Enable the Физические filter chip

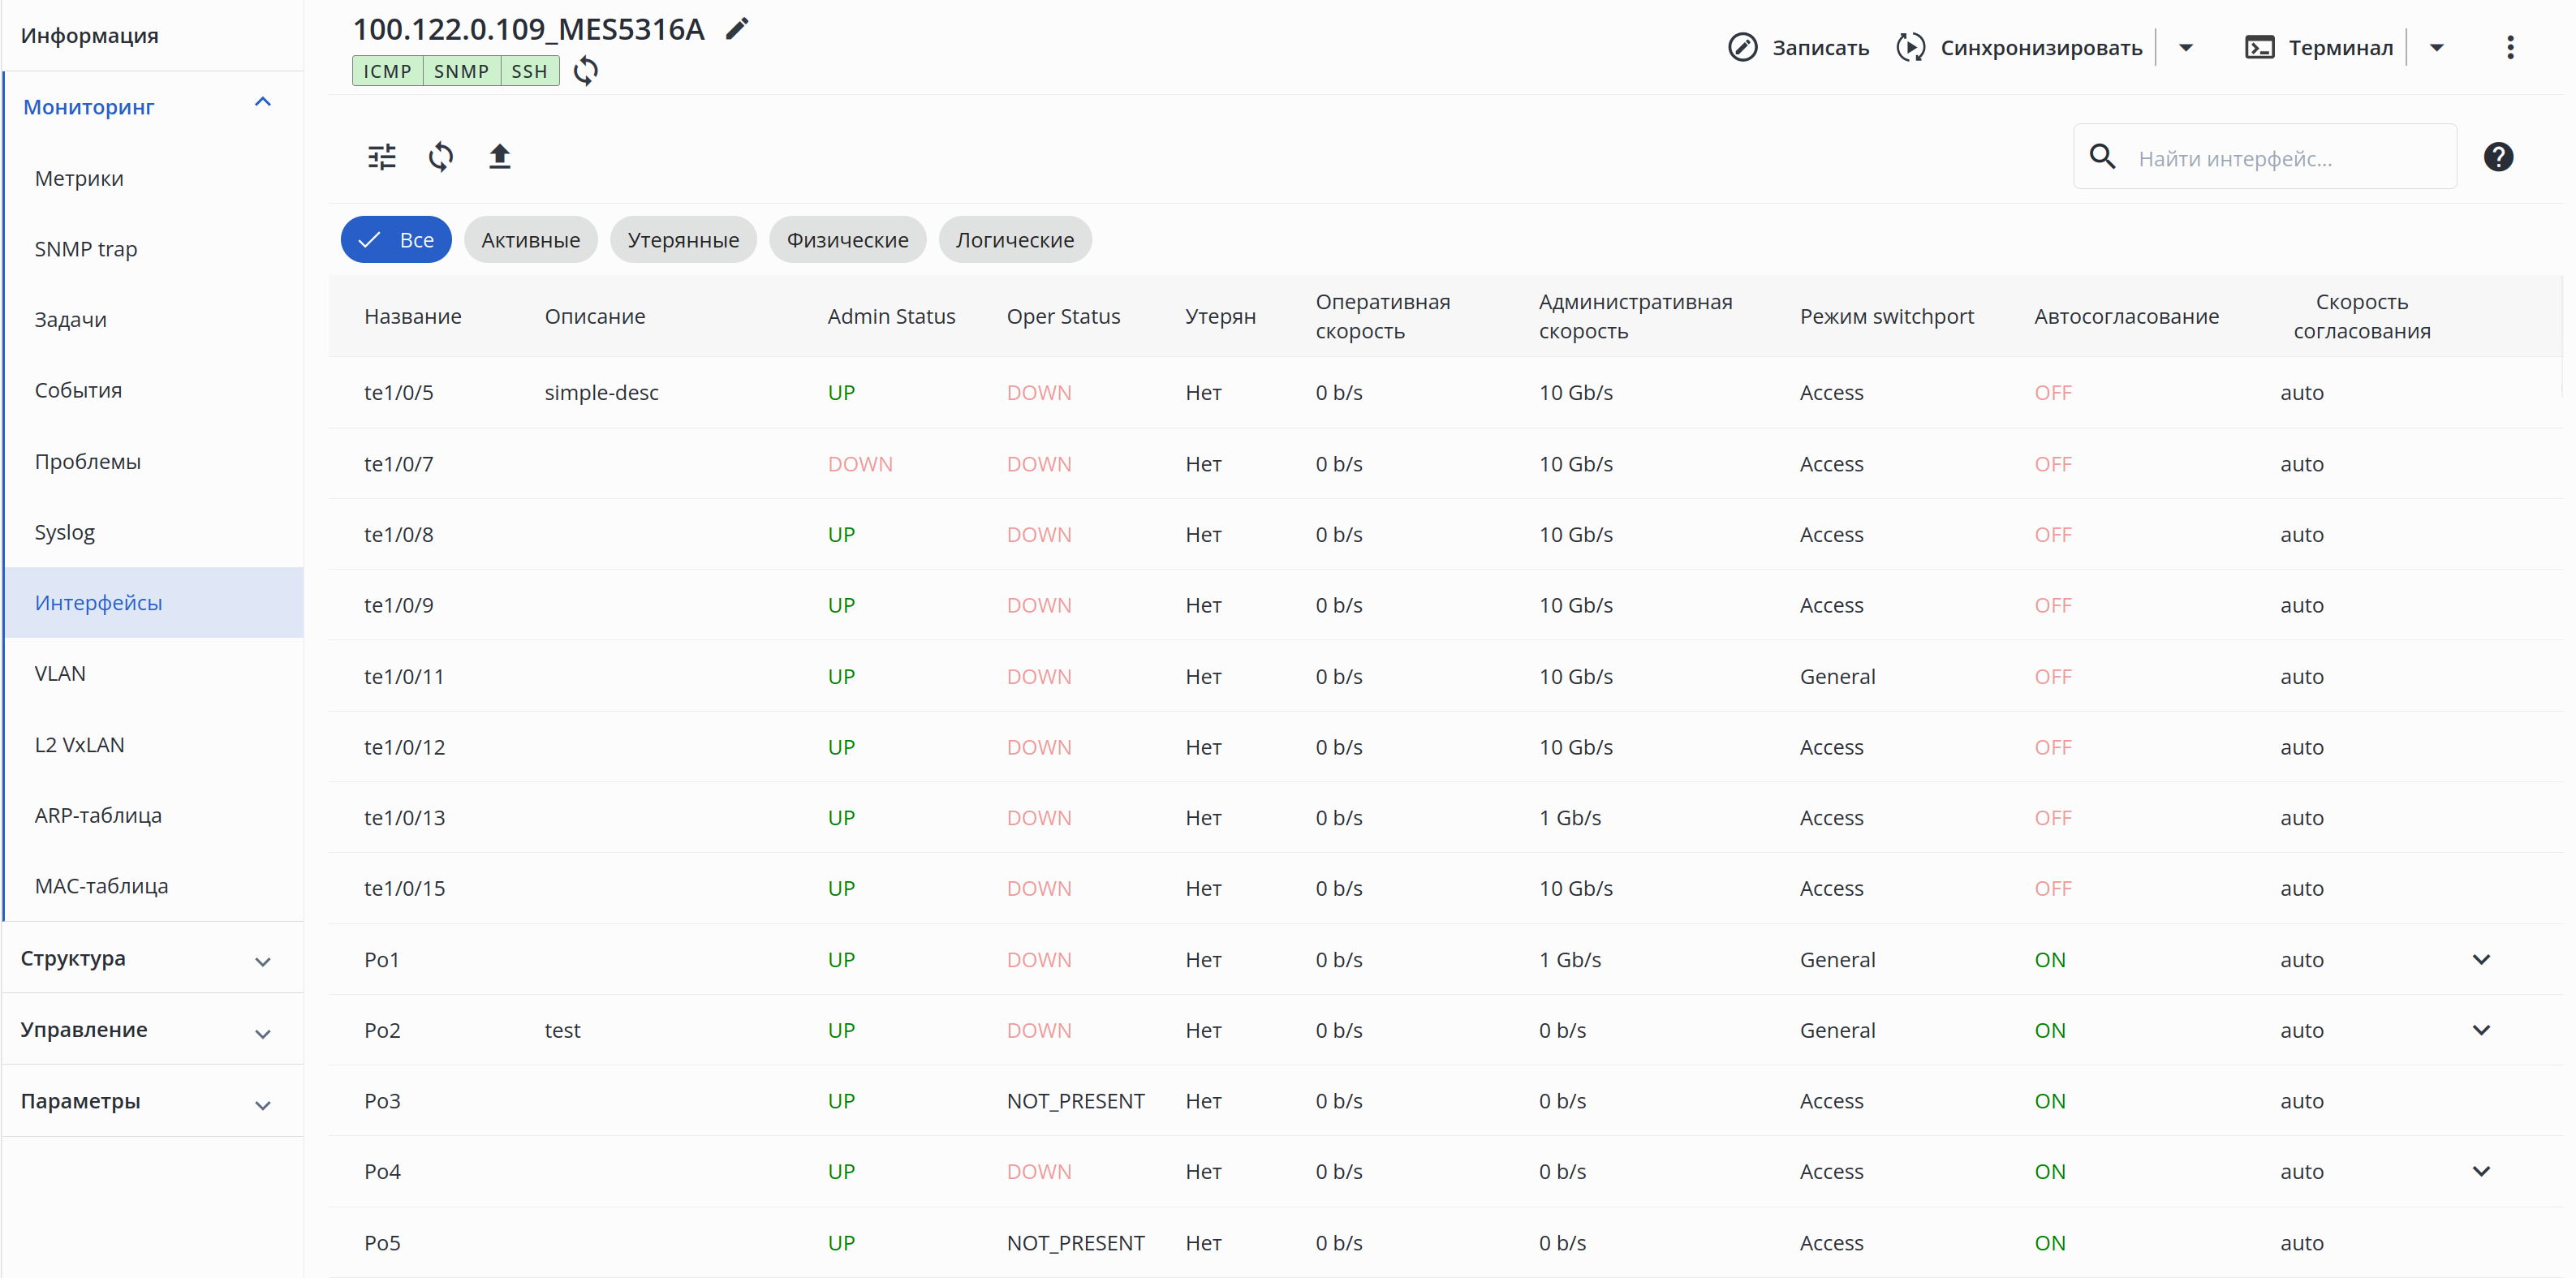click(x=847, y=240)
